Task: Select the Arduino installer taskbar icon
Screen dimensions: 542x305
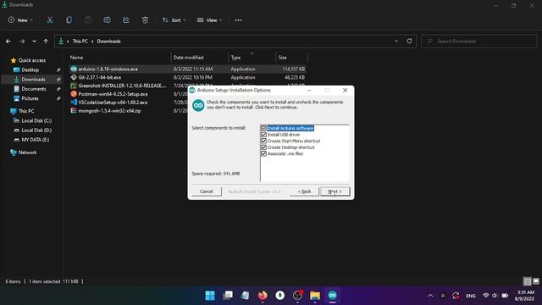Action: (x=333, y=296)
